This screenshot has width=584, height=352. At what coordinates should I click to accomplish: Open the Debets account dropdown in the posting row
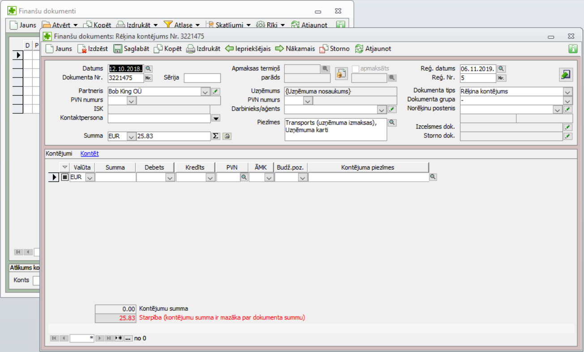[x=170, y=177]
